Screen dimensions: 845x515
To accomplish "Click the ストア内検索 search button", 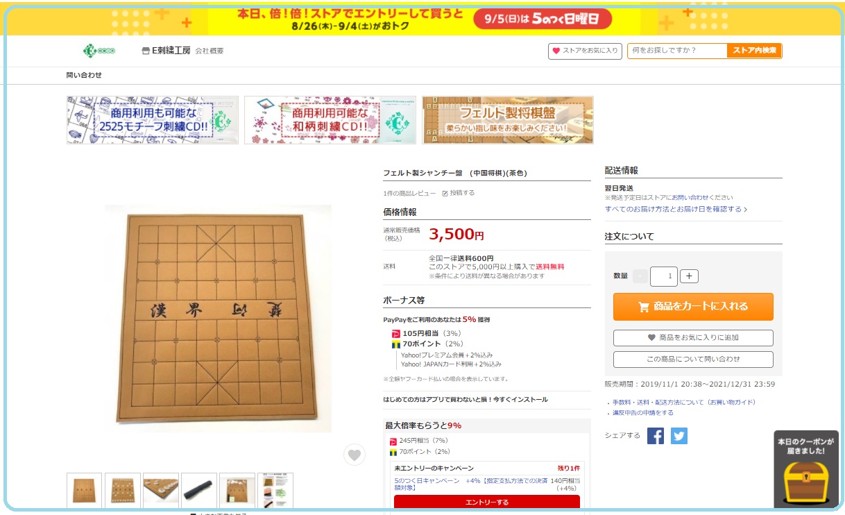I will (x=754, y=51).
